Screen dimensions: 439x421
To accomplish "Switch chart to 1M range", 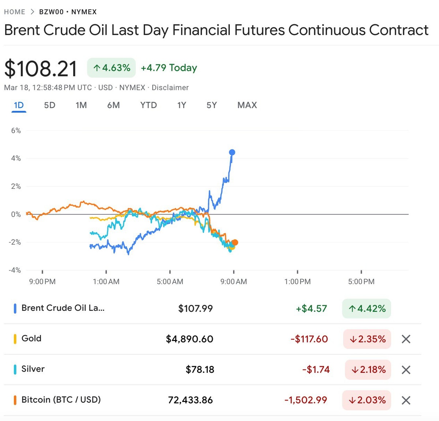I will pyautogui.click(x=81, y=105).
